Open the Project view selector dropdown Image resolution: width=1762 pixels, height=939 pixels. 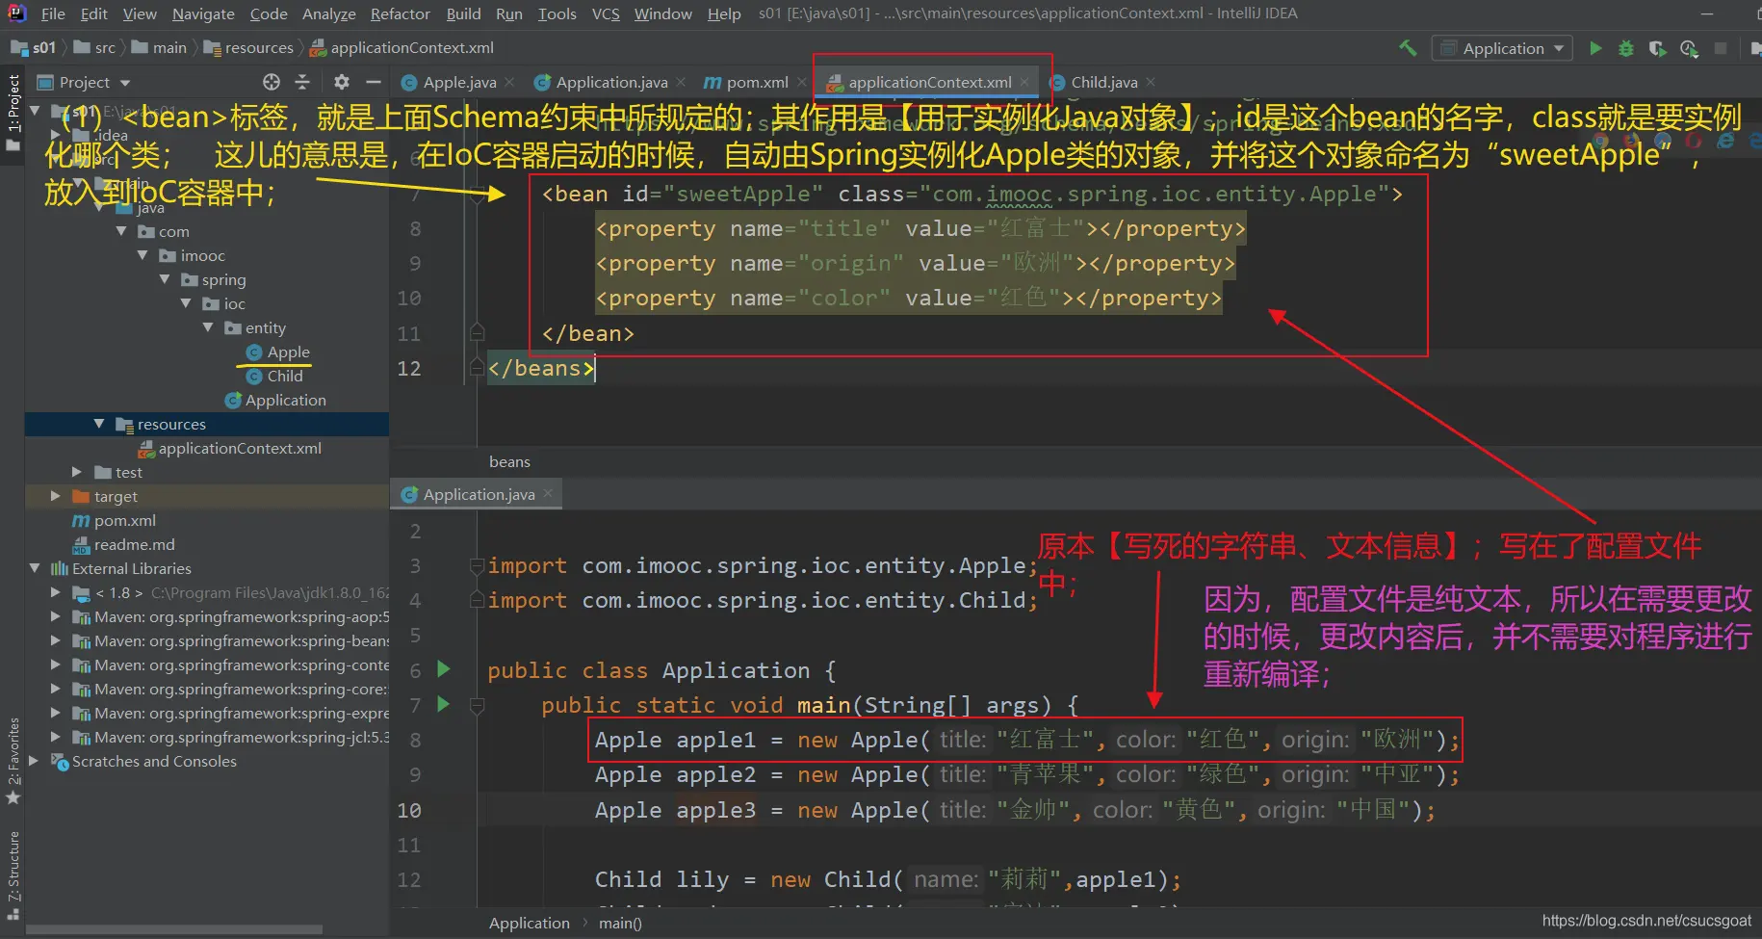[x=125, y=83]
